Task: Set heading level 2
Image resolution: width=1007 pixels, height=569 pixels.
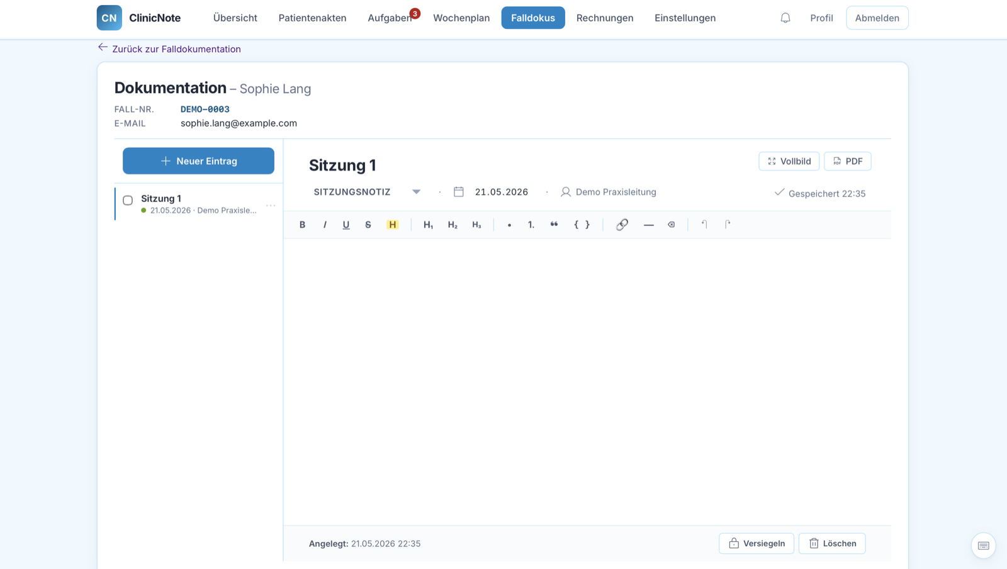Action: 453,225
